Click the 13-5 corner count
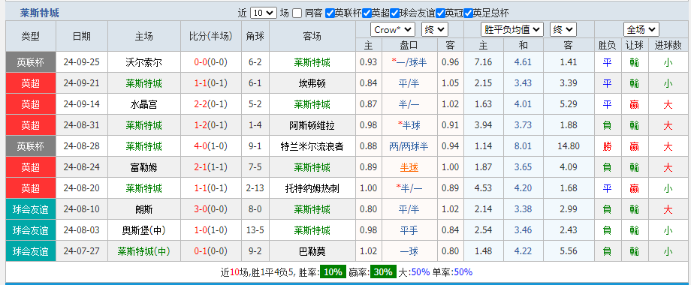 point(255,230)
